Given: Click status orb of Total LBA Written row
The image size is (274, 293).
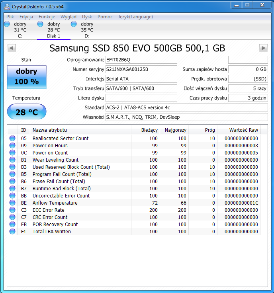Looking at the screenshot, I should [x=12, y=231].
